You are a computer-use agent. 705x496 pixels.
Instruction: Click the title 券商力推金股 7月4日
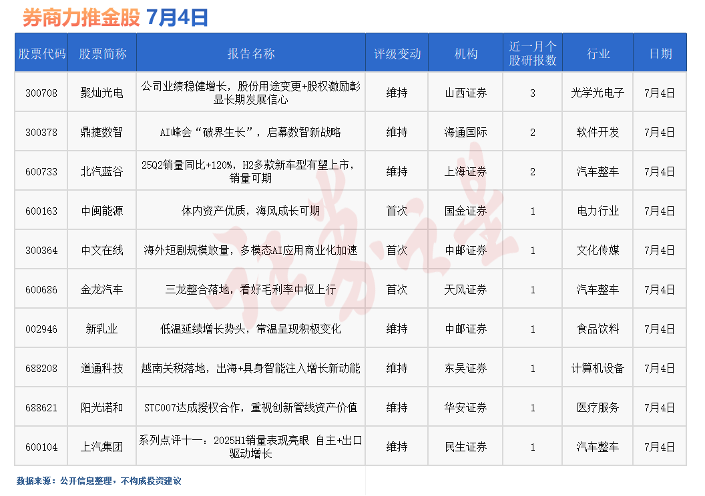pyautogui.click(x=115, y=18)
